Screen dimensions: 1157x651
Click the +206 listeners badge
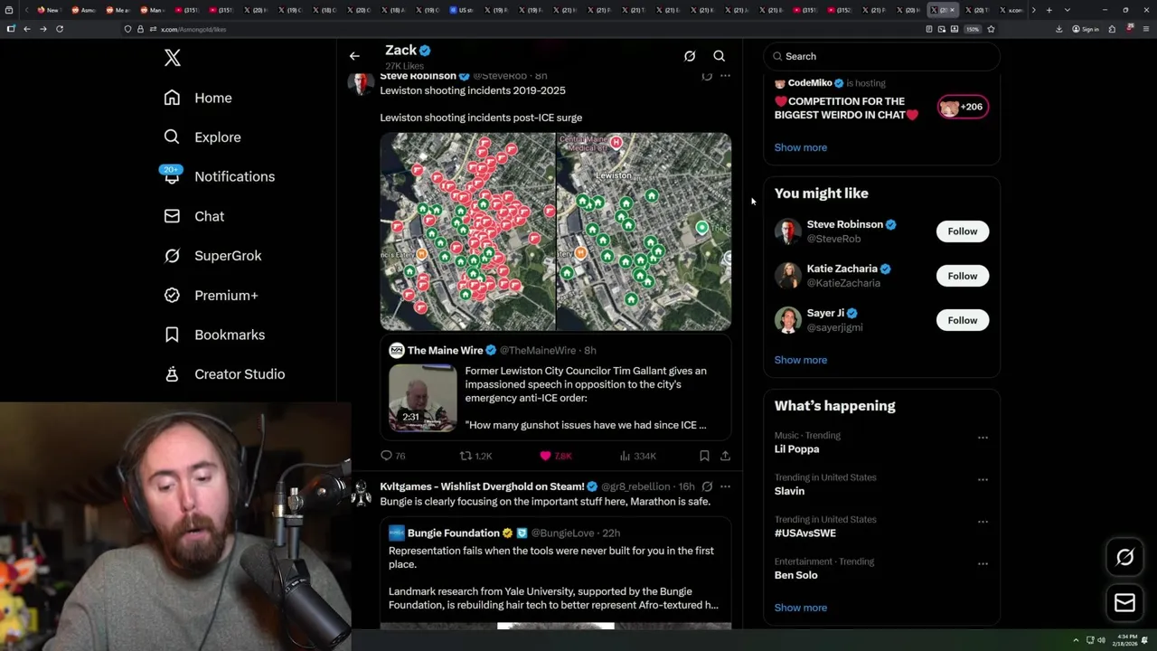pyautogui.click(x=963, y=107)
